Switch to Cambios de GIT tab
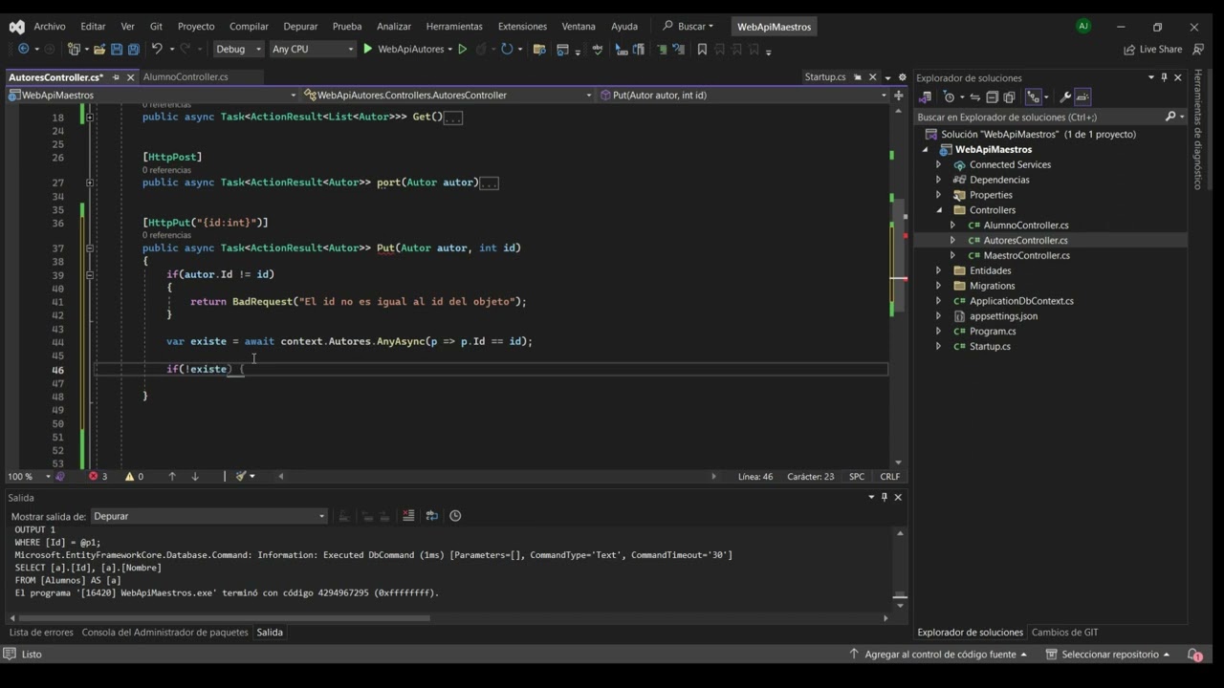The height and width of the screenshot is (688, 1224). (x=1064, y=633)
